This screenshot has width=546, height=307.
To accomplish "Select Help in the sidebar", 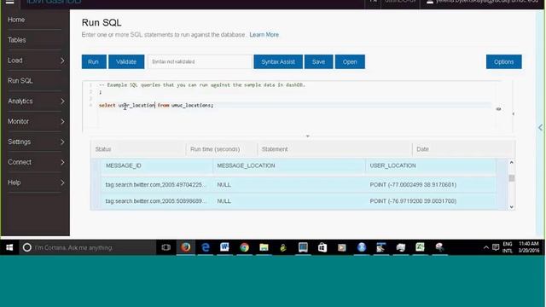I will click(15, 182).
